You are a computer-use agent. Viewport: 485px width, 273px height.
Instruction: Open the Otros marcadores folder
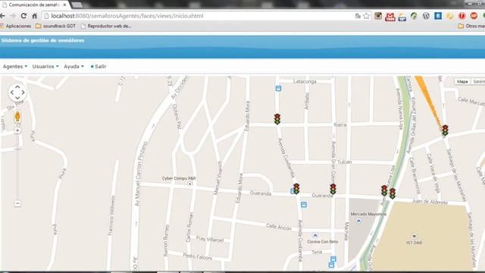pyautogui.click(x=471, y=27)
